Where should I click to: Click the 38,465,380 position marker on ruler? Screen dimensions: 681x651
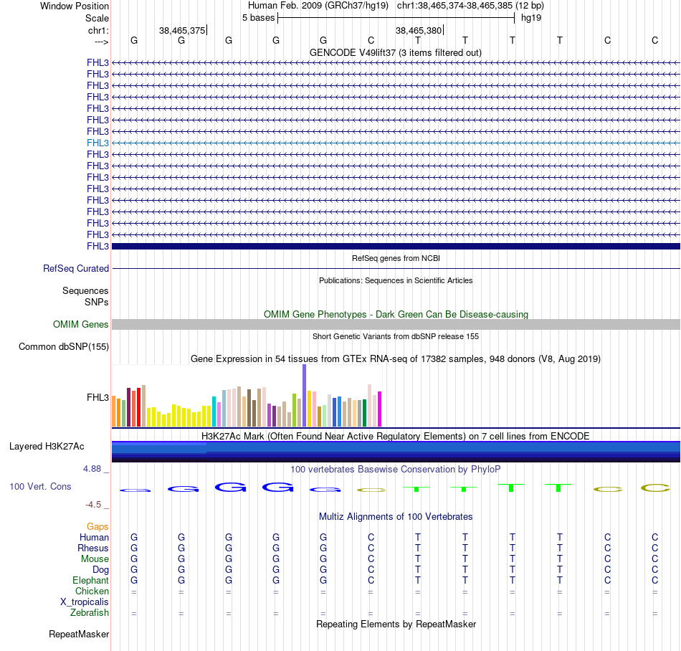tap(419, 31)
